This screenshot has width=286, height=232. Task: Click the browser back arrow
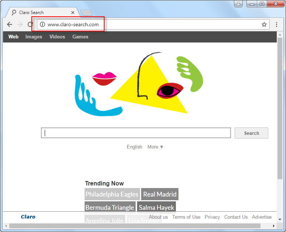coord(10,24)
